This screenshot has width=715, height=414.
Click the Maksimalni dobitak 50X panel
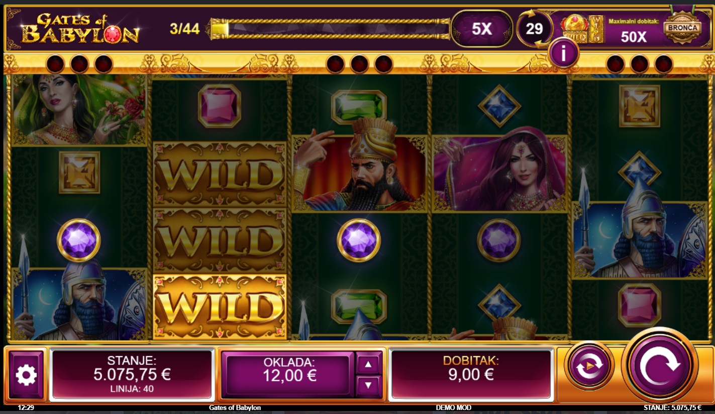[633, 29]
